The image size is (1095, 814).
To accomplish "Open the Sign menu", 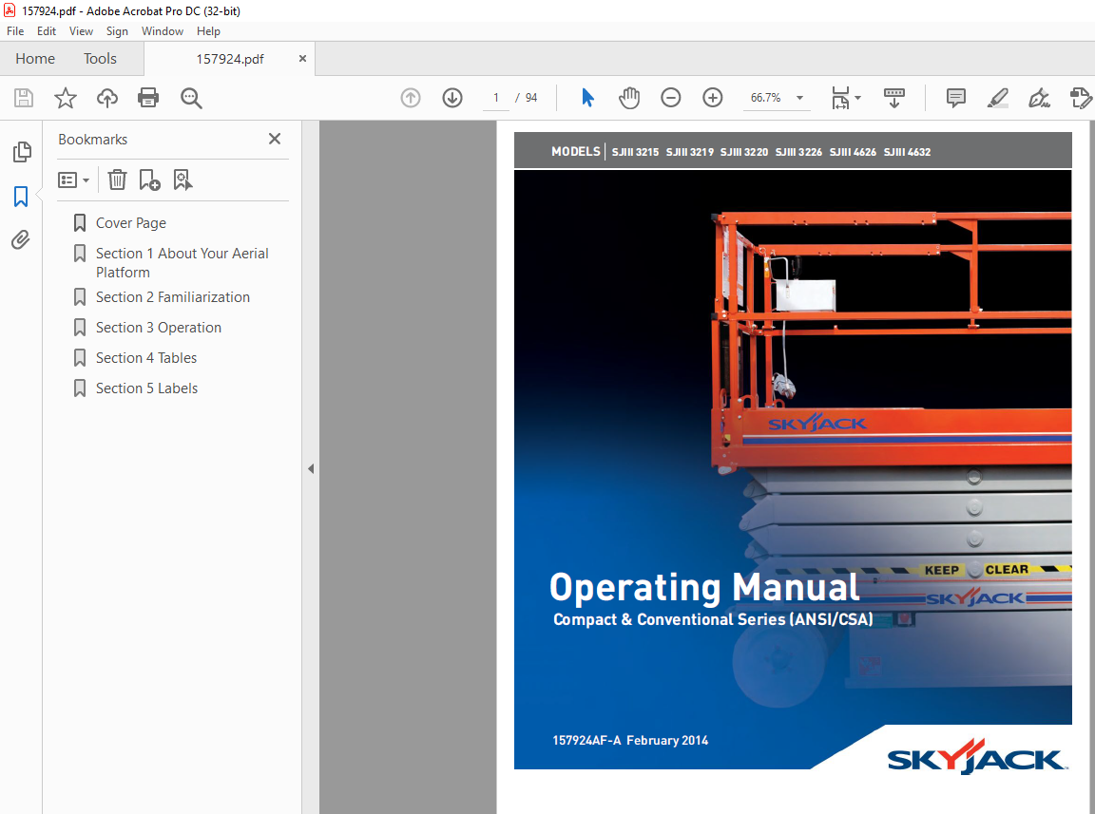I will (x=117, y=31).
